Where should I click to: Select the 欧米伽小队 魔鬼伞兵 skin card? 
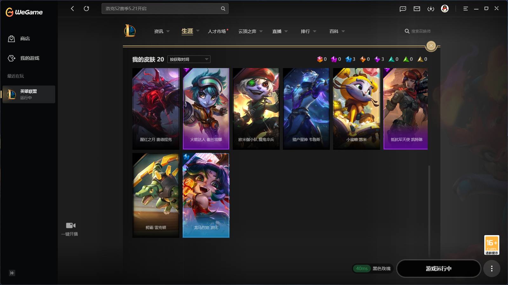[256, 109]
